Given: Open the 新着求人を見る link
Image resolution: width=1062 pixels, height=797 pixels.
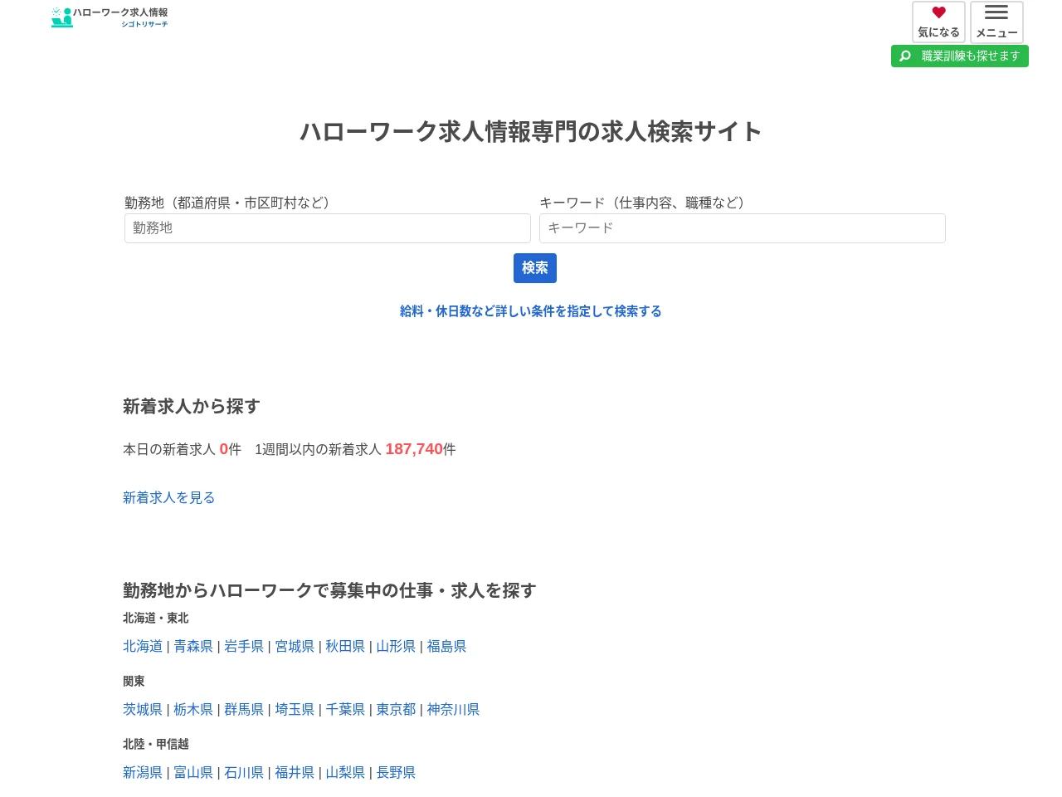Looking at the screenshot, I should click(169, 497).
